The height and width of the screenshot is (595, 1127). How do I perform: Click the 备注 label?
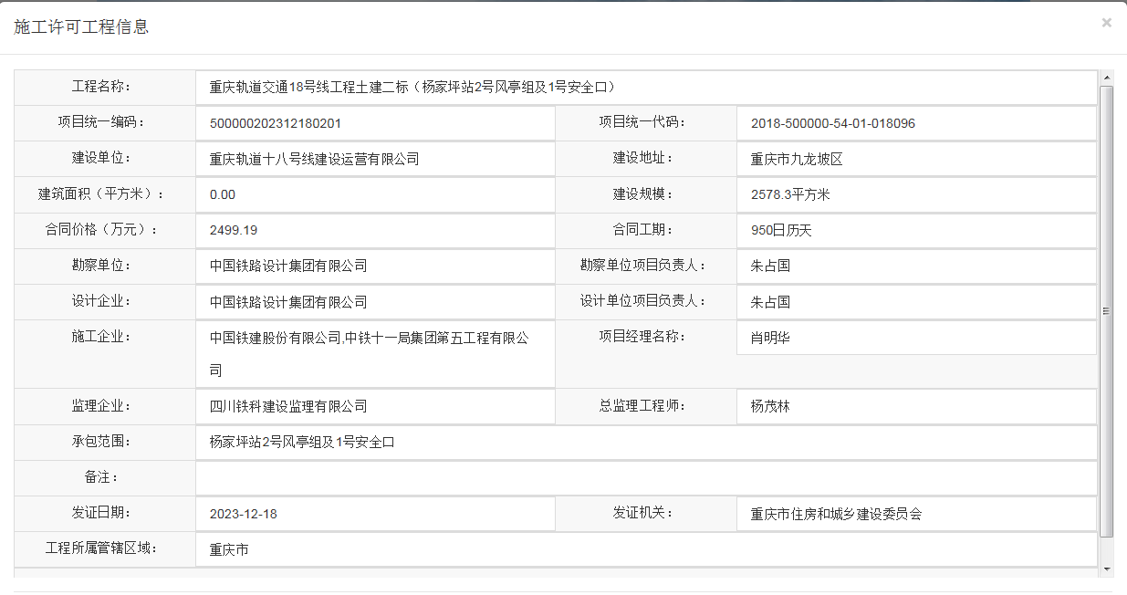102,477
